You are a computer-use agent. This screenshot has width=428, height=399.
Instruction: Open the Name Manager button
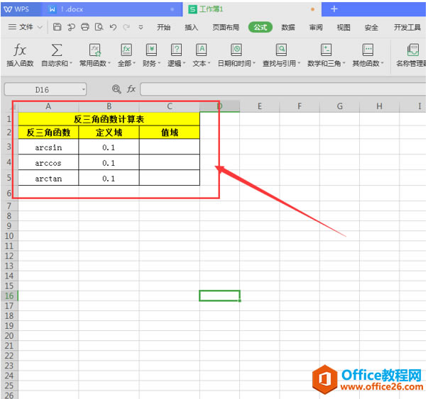click(x=412, y=55)
